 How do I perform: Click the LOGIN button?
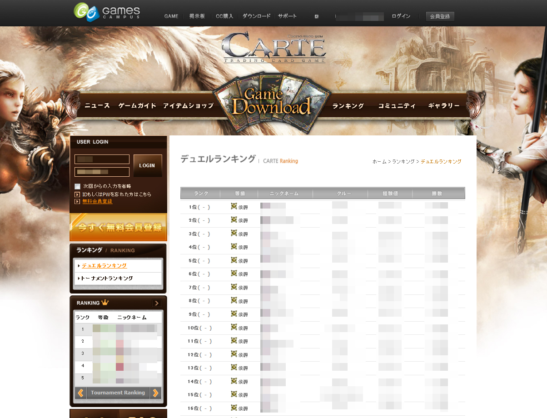click(x=148, y=165)
